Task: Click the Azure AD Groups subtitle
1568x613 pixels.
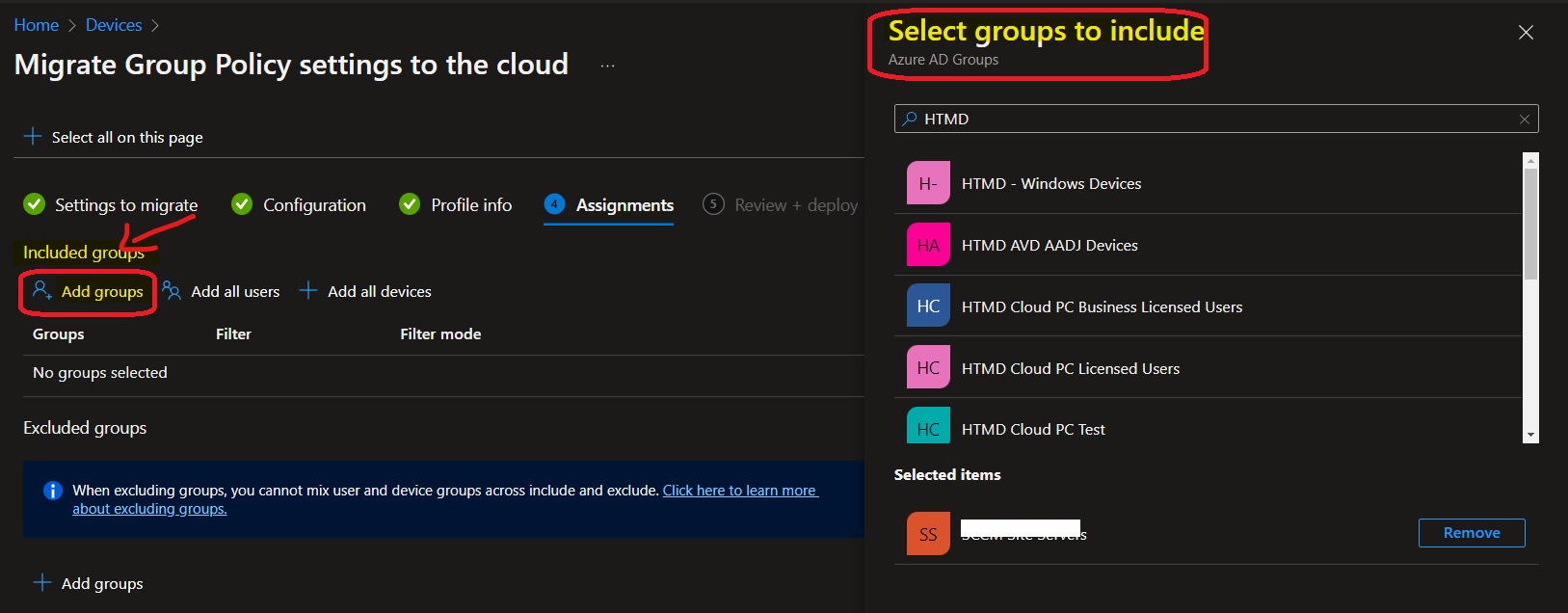Action: tap(943, 60)
